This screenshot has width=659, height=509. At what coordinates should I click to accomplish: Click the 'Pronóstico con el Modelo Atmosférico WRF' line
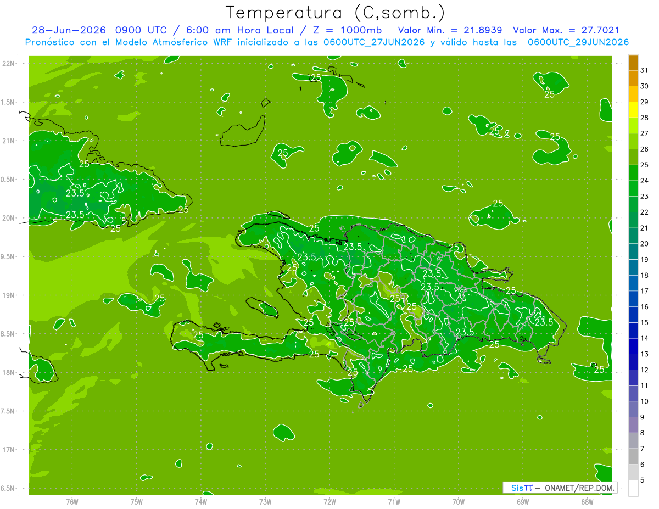[130, 42]
